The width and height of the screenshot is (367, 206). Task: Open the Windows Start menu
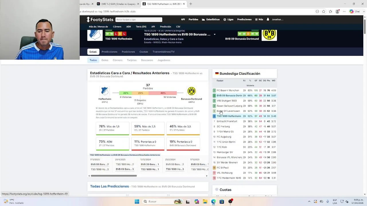pos(137,201)
